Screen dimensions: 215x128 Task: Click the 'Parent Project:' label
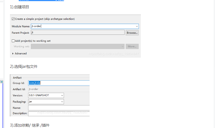coord(20,33)
